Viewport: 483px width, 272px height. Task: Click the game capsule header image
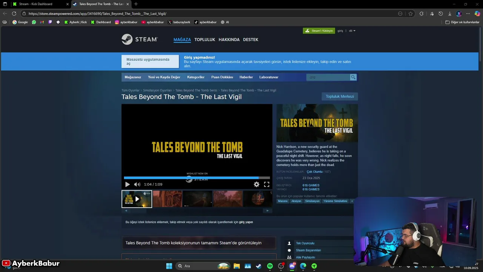click(x=317, y=123)
